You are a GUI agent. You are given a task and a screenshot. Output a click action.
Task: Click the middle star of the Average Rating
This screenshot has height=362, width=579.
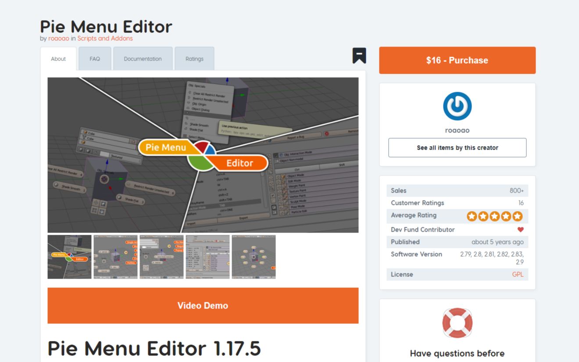point(494,216)
